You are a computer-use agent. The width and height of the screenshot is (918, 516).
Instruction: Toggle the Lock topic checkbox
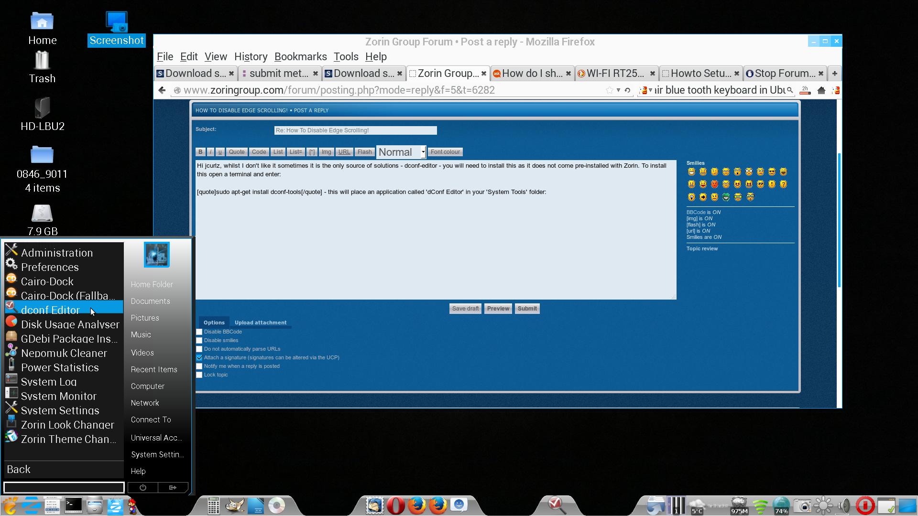coord(199,374)
